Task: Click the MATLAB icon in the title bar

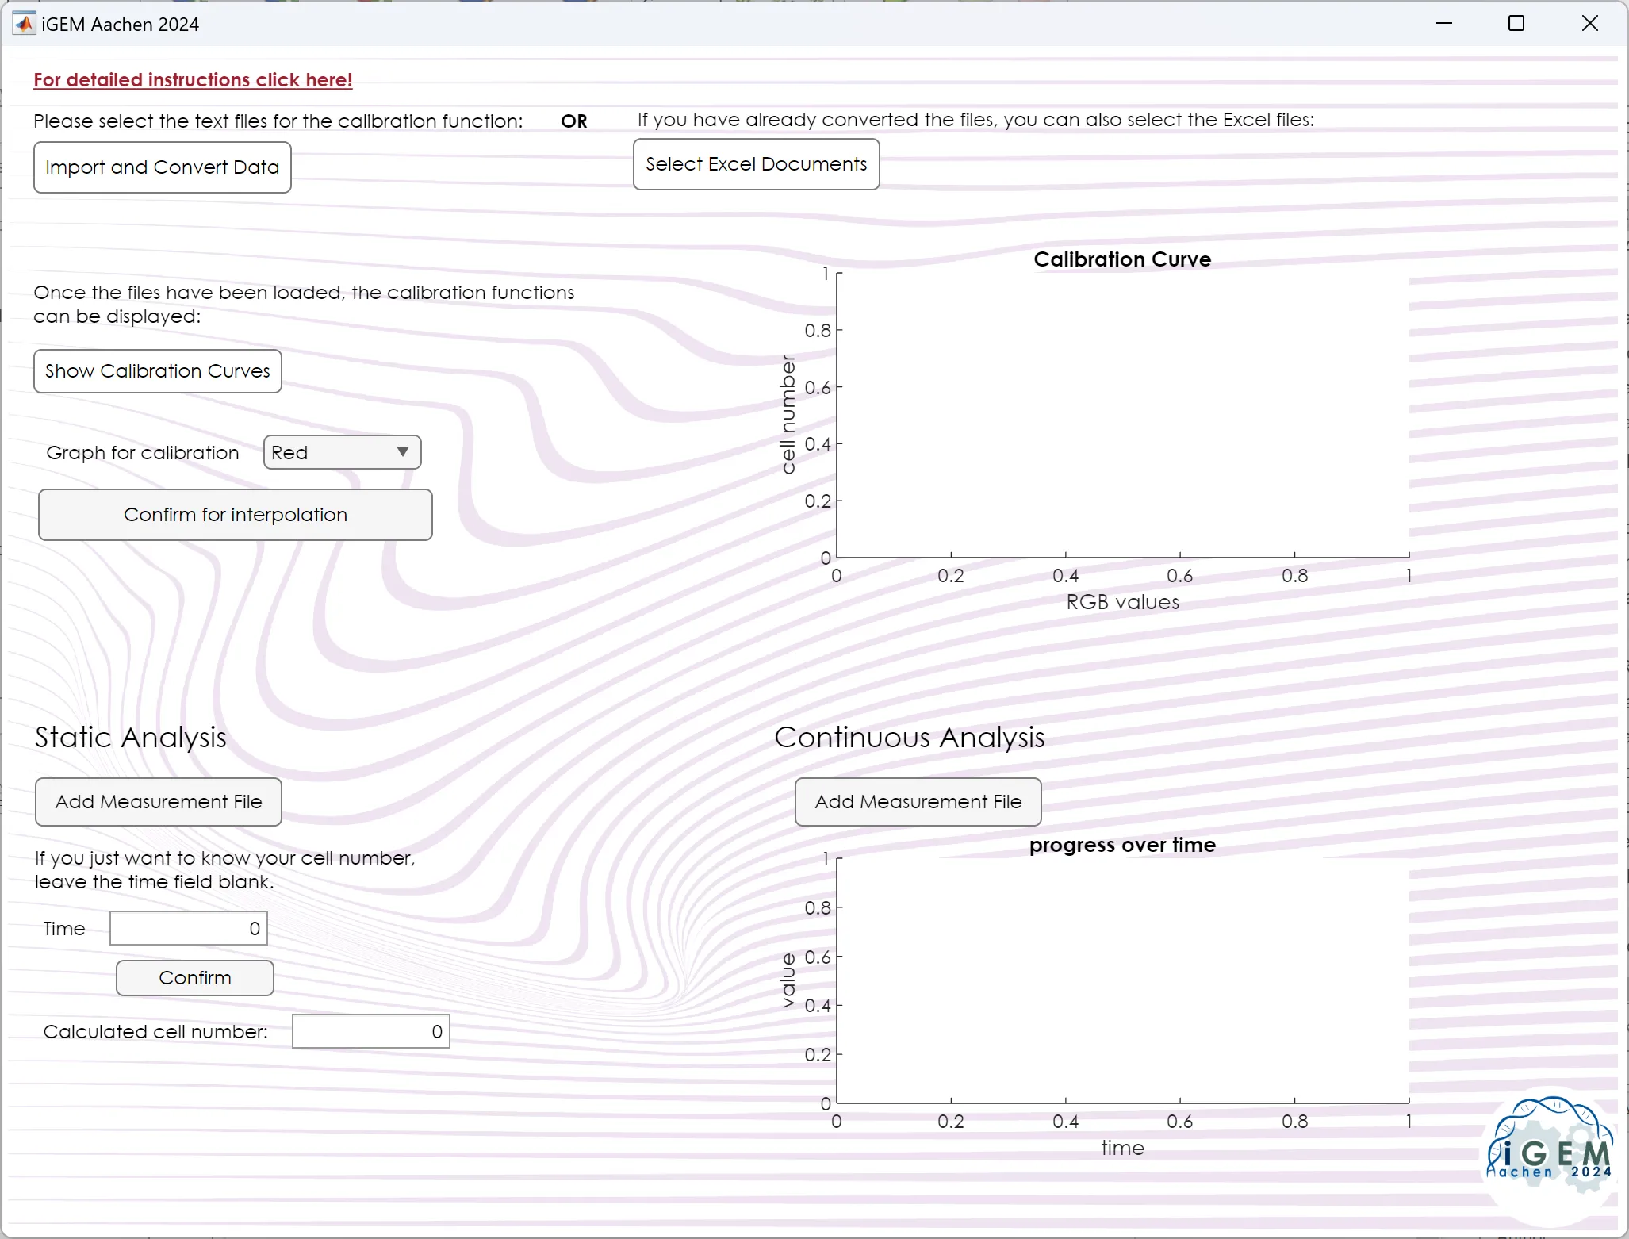Action: tap(24, 24)
